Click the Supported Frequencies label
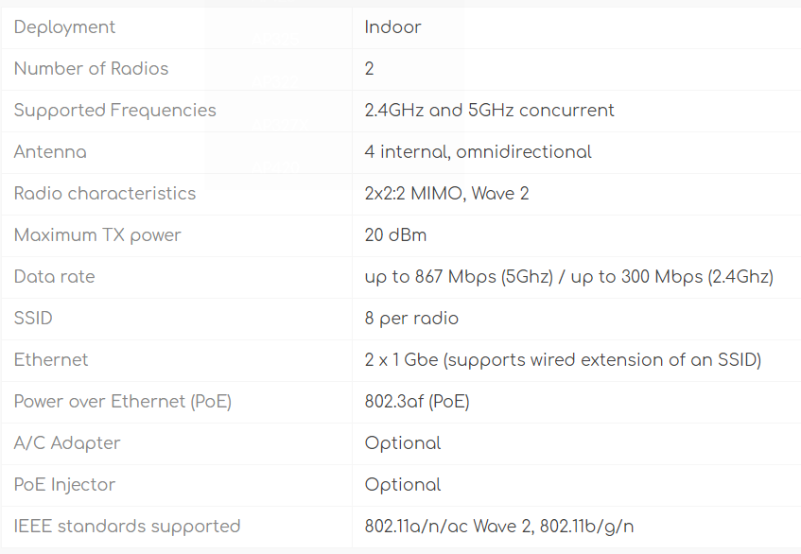This screenshot has width=801, height=554. (114, 111)
